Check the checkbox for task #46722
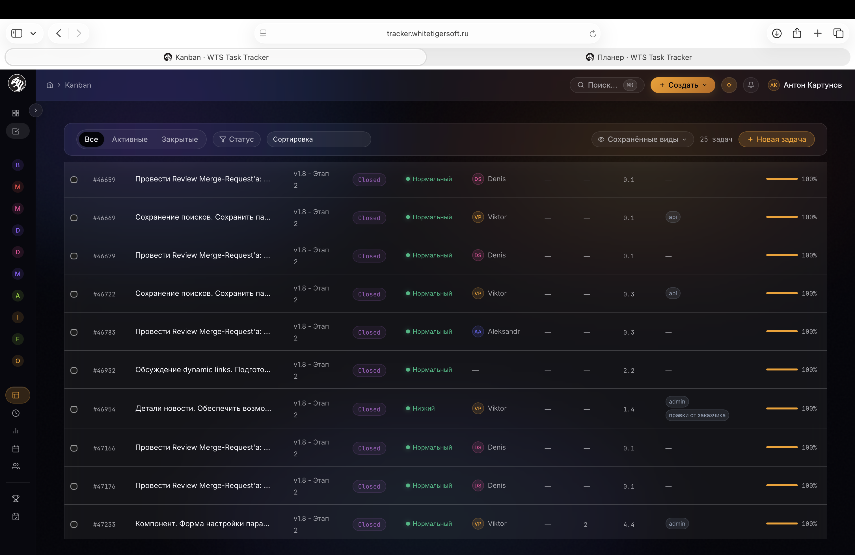 pyautogui.click(x=74, y=294)
